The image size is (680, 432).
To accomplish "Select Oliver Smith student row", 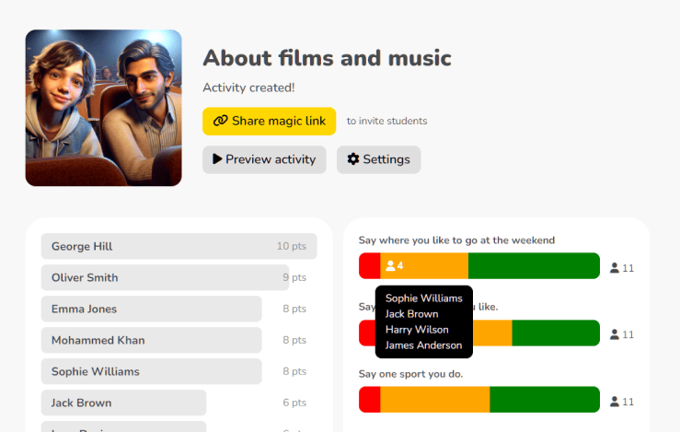I will tap(165, 277).
